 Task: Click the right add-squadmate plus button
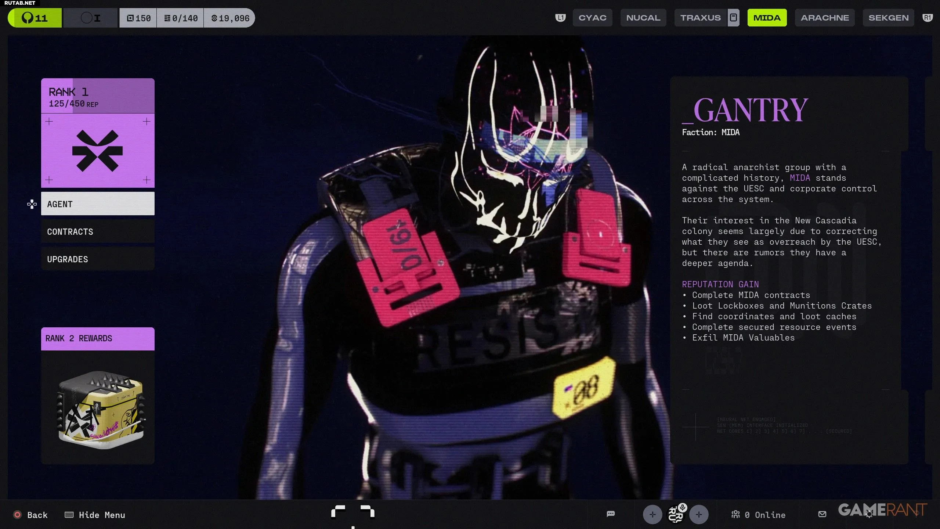(699, 515)
